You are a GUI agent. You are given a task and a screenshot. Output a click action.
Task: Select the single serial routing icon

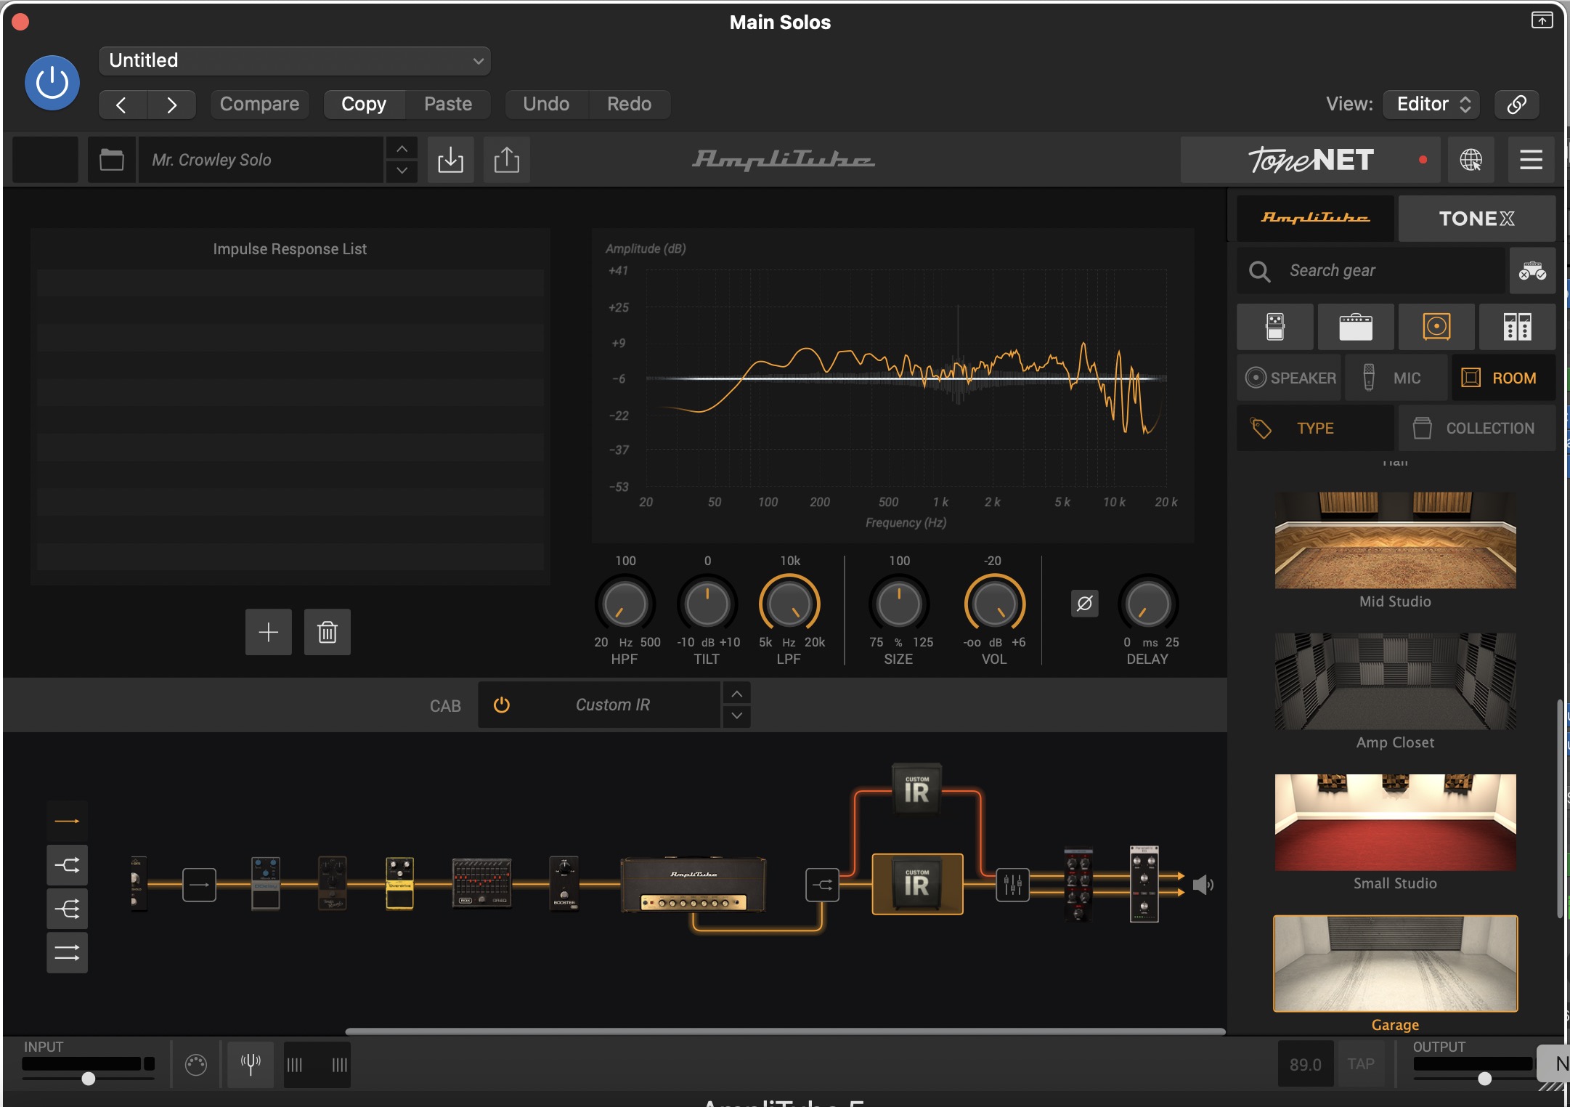tap(67, 821)
